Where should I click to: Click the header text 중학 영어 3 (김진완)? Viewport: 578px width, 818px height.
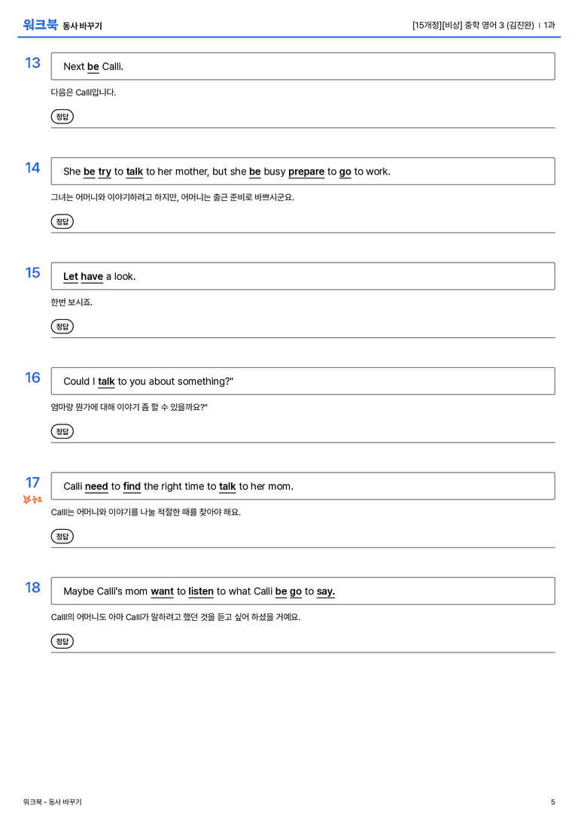499,25
